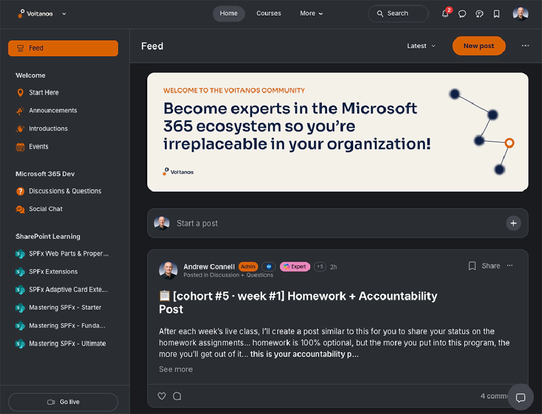Click the comment bubble icon under post
Image resolution: width=542 pixels, height=414 pixels.
tap(177, 396)
